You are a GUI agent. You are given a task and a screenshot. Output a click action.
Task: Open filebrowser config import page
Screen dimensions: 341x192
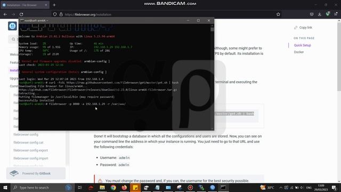click(31, 158)
